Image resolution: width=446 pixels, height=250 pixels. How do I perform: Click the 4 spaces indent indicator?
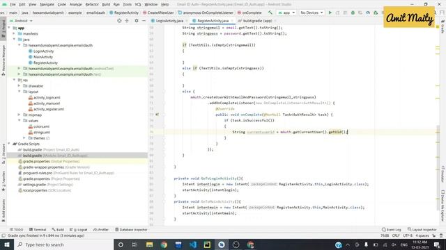pyautogui.click(x=422, y=235)
